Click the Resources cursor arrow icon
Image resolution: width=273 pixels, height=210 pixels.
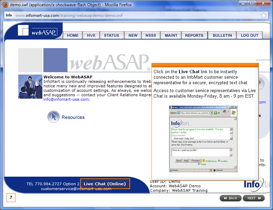point(53,117)
